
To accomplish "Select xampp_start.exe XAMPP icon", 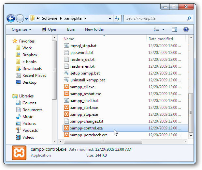I will coord(66,107).
